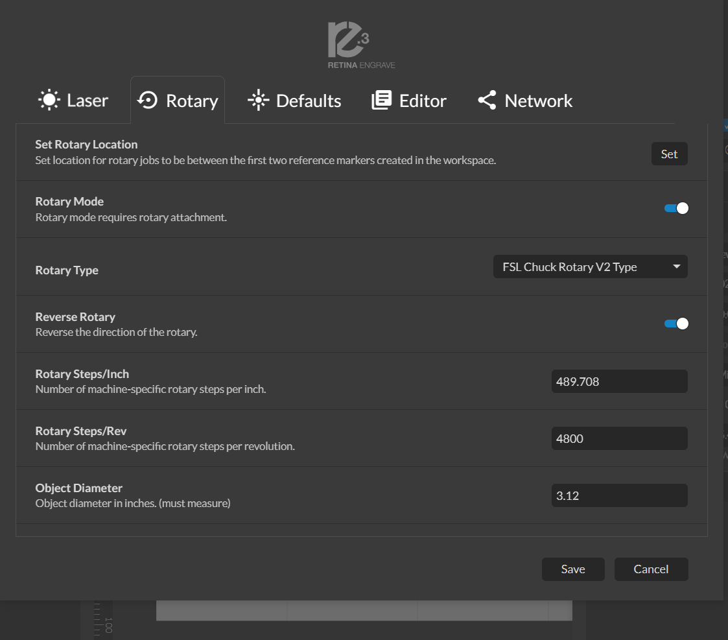Click the sun icon on the Laser tab
The height and width of the screenshot is (640, 728).
(49, 101)
